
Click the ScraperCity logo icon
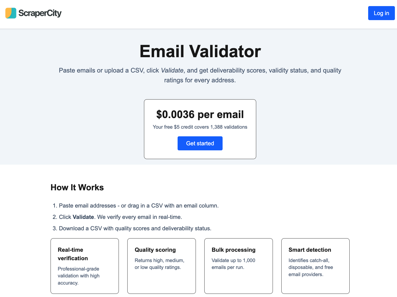[11, 13]
